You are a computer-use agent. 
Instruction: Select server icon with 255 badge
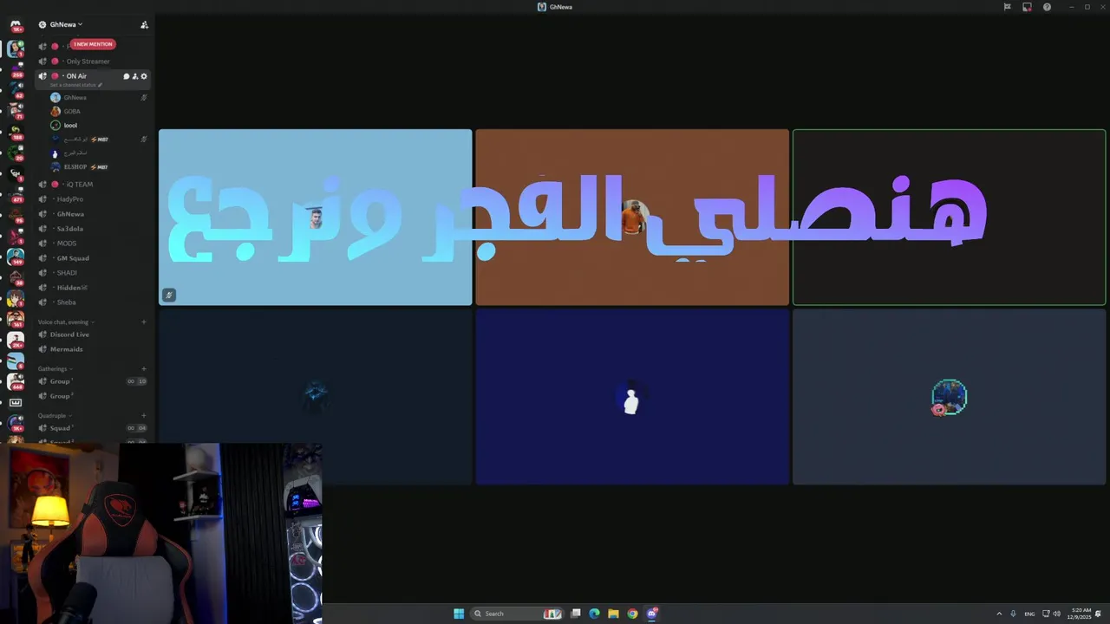coord(16,70)
